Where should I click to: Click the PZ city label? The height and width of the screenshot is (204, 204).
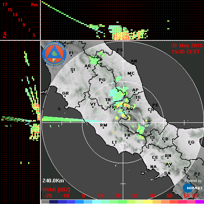(197, 174)
